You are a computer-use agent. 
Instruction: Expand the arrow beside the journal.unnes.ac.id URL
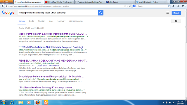pos(60,63)
